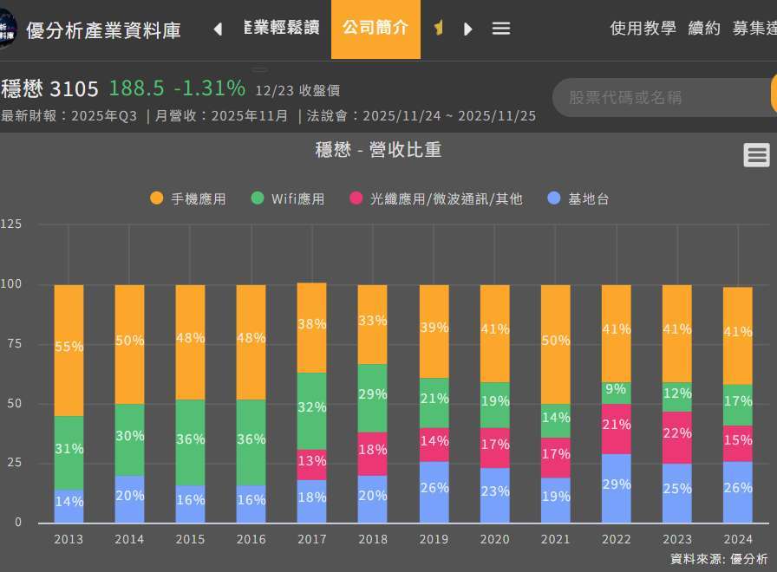Viewport: 777px width, 572px height.
Task: Toggle the 手機應用 series in legend
Action: [x=198, y=198]
